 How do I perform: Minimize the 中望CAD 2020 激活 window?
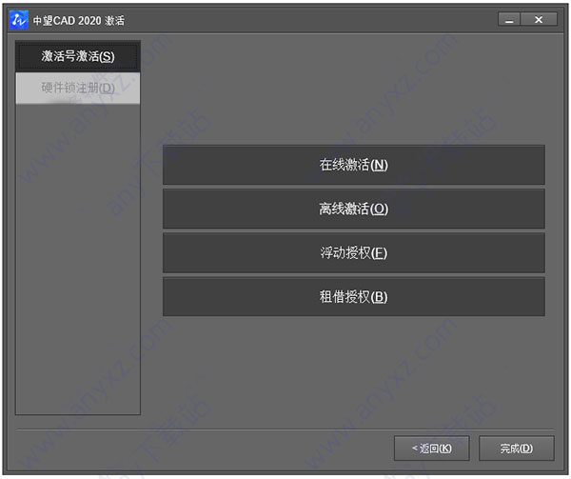pyautogui.click(x=509, y=20)
